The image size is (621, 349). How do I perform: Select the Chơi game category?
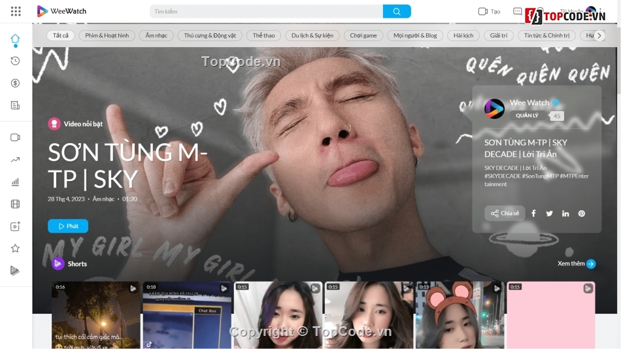click(363, 36)
